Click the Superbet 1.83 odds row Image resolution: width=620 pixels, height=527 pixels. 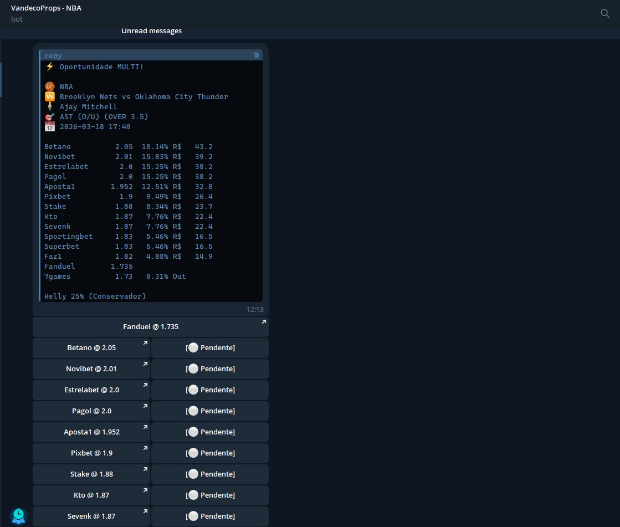[128, 246]
